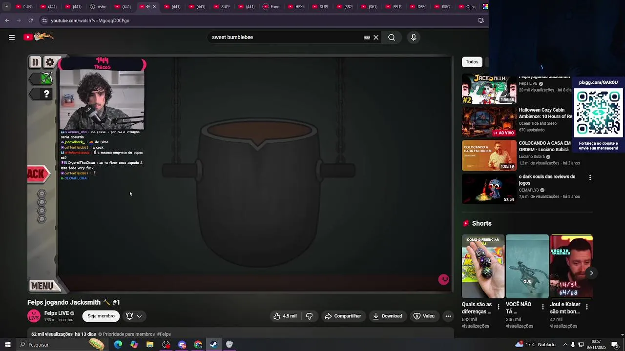
Task: Click the in-game BACK arrow button
Action: tap(39, 174)
